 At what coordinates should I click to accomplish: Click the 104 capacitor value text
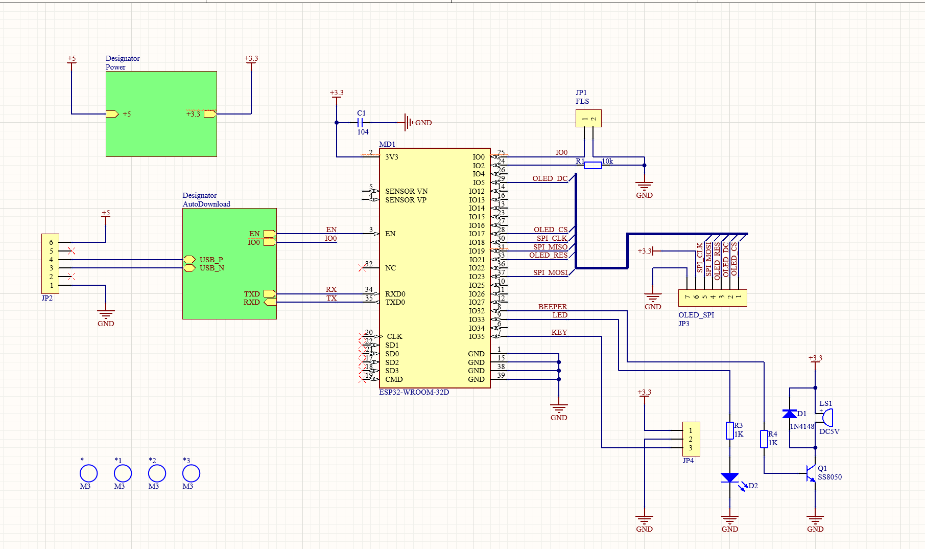363,132
